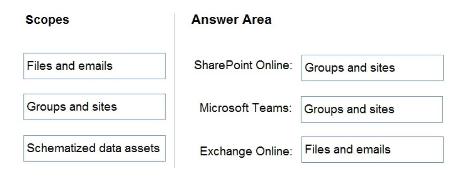Click the Microsoft Teams answer box

pos(372,109)
